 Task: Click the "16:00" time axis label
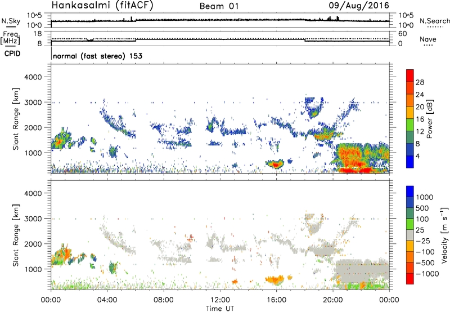(276, 300)
